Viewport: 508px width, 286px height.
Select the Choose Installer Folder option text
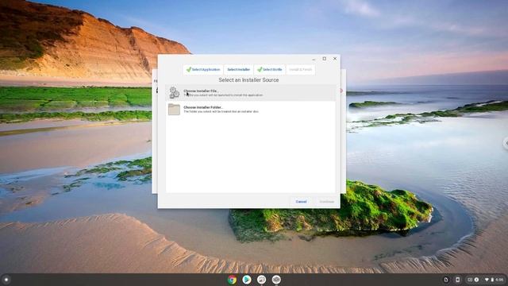click(203, 107)
